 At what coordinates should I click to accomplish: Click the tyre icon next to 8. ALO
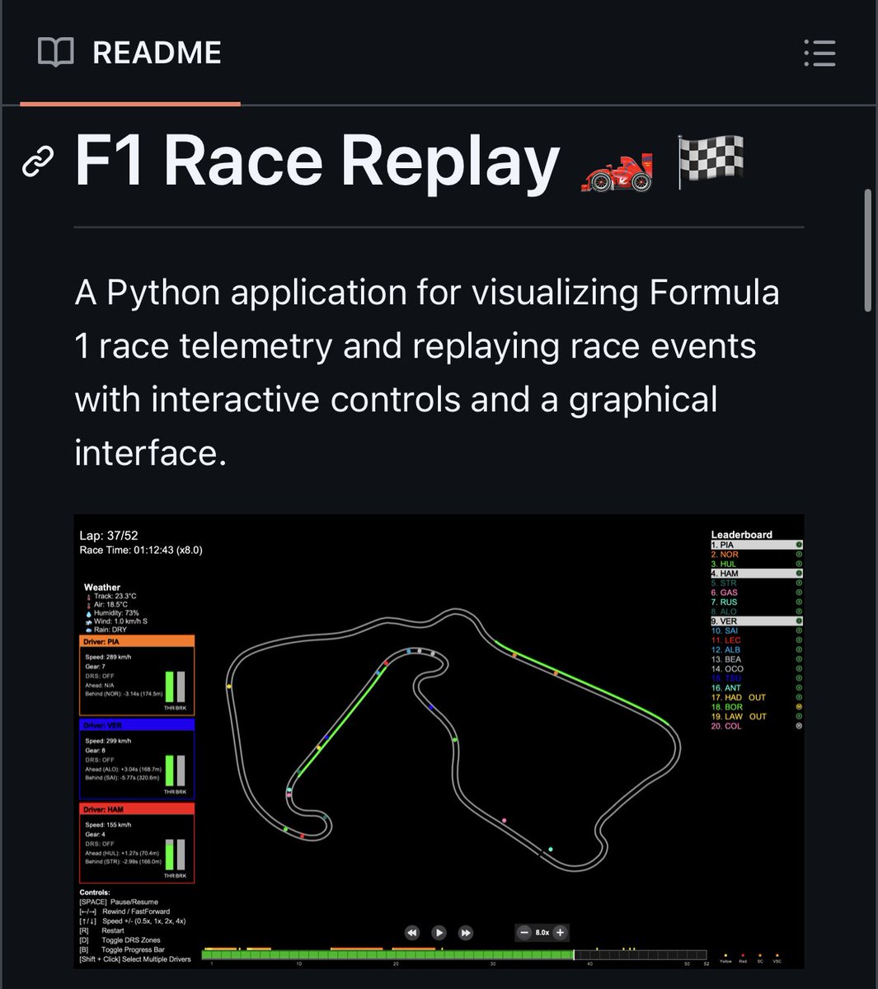(799, 612)
